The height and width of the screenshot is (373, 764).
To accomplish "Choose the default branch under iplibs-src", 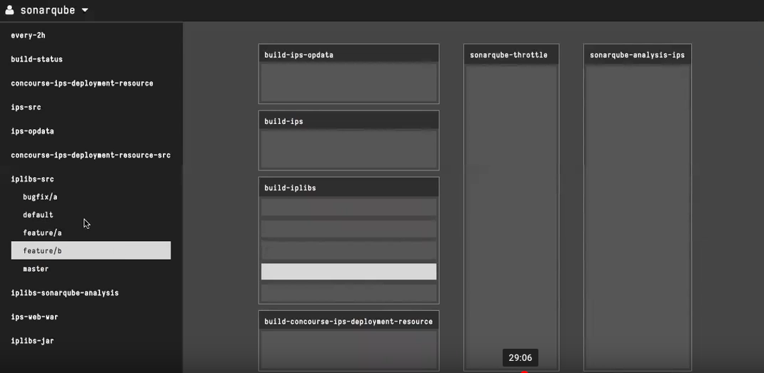I will coord(38,215).
